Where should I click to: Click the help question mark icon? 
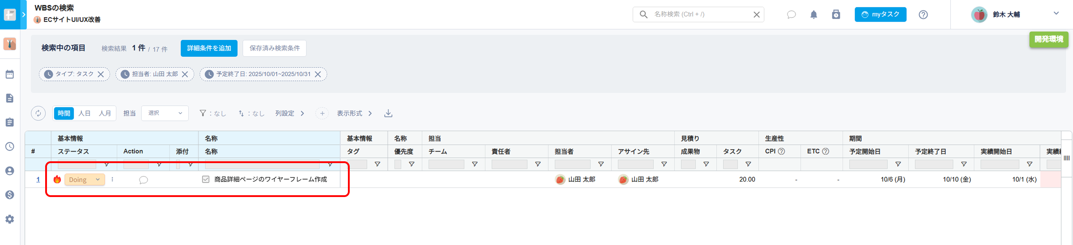pyautogui.click(x=923, y=14)
